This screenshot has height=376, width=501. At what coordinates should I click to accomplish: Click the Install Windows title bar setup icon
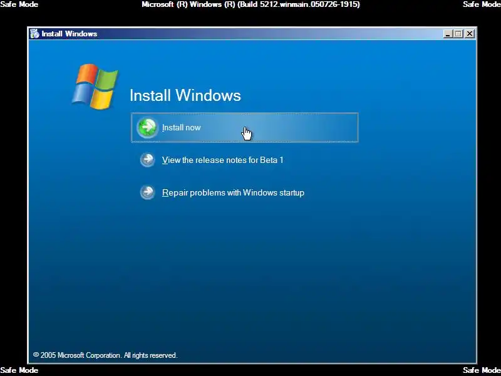[34, 34]
